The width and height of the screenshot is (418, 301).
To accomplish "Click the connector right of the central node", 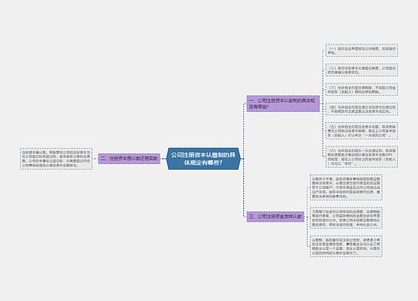I will click(243, 159).
